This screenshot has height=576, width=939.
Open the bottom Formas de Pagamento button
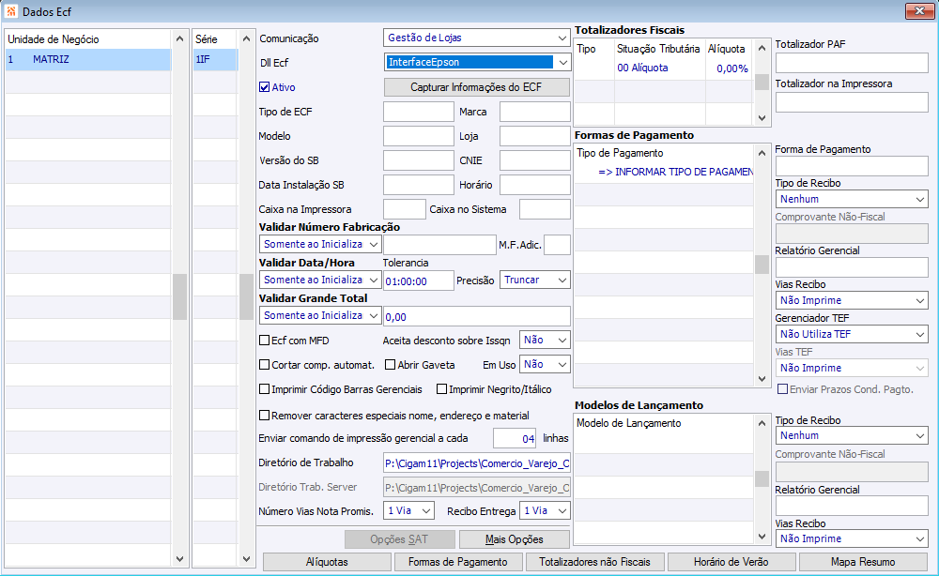(458, 562)
